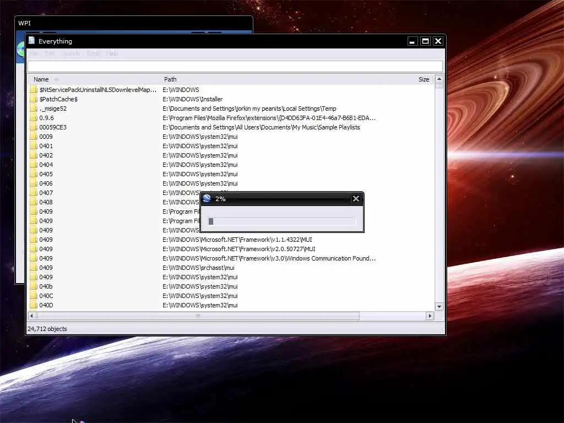Sort results by Path column header
This screenshot has height=423, width=564.
170,79
